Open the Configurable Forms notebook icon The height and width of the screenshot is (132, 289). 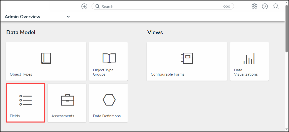point(187,58)
